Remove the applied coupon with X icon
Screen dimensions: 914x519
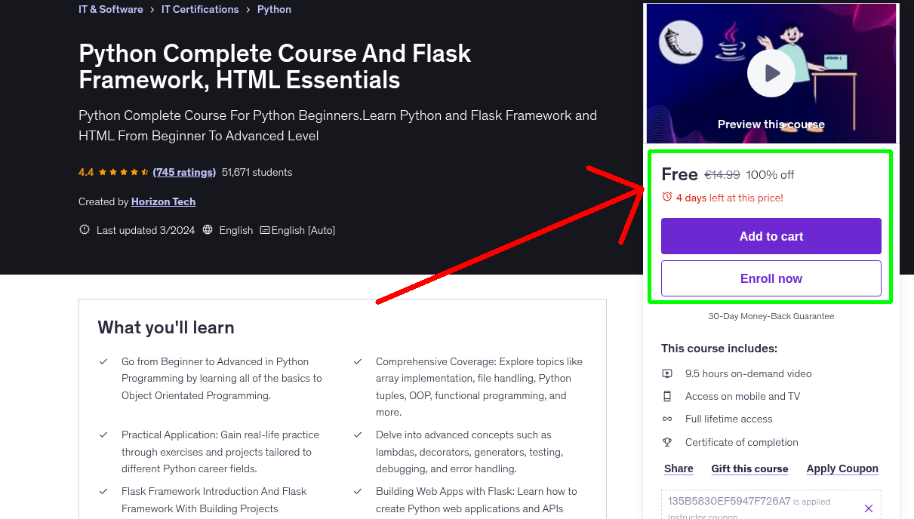[x=868, y=508]
